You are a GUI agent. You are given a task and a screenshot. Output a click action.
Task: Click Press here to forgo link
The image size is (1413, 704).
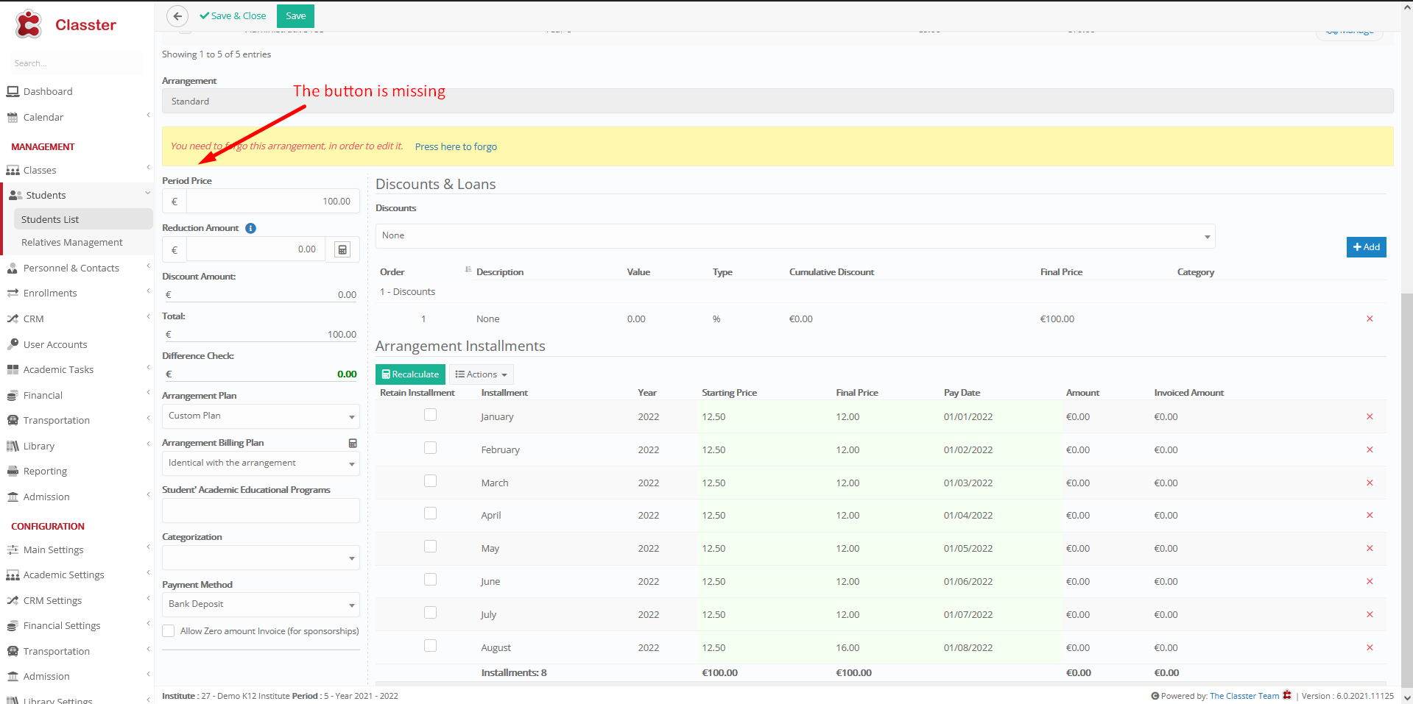tap(456, 146)
